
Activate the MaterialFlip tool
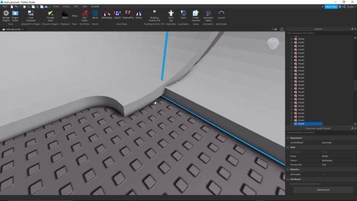coord(128,15)
